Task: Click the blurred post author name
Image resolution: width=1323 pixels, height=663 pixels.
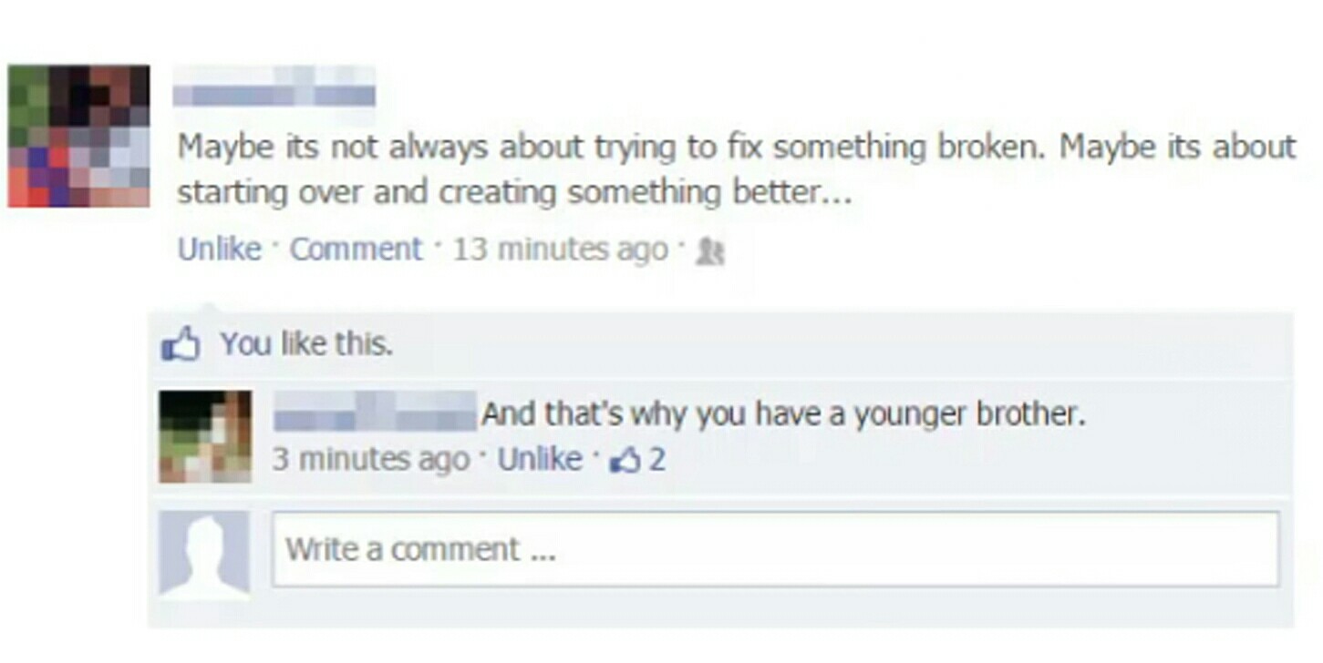Action: click(x=274, y=96)
